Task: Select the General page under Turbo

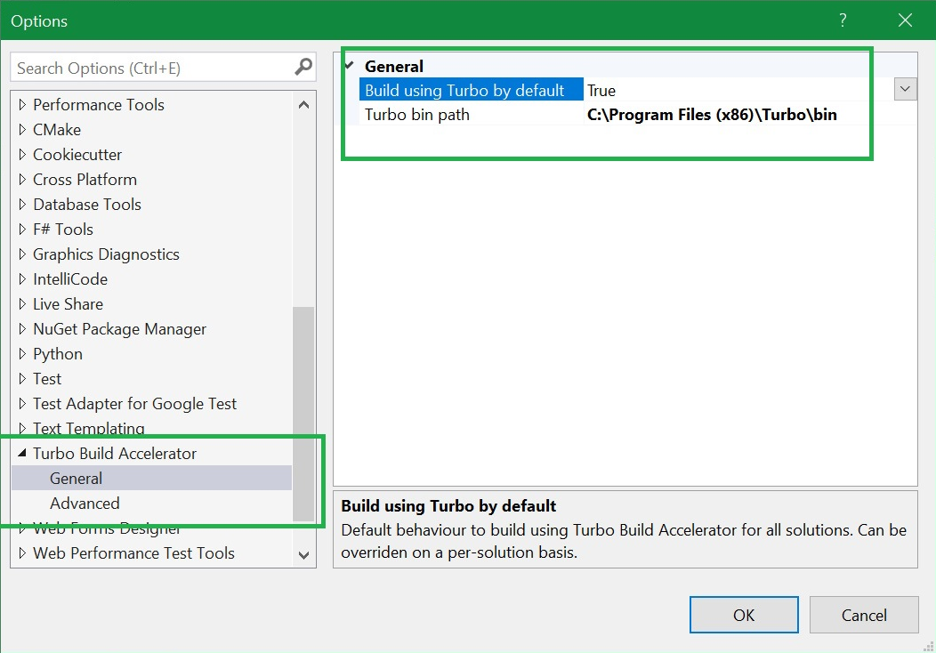Action: (77, 478)
